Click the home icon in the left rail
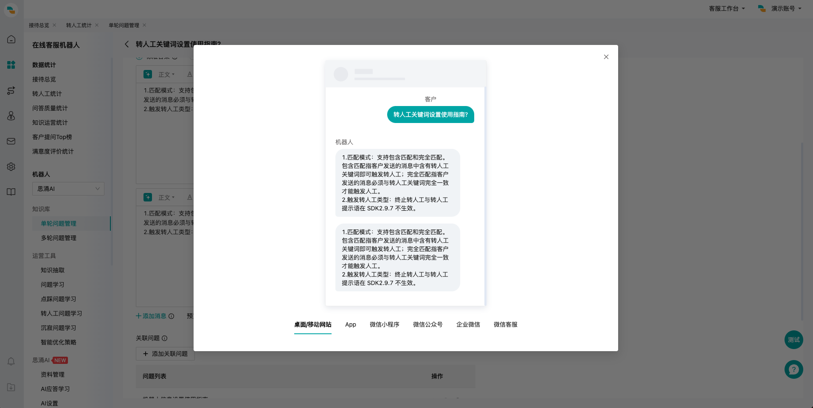This screenshot has height=408, width=813. click(x=11, y=39)
